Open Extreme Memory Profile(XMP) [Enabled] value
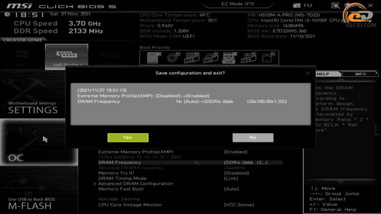This screenshot has width=381, height=214. 235,152
